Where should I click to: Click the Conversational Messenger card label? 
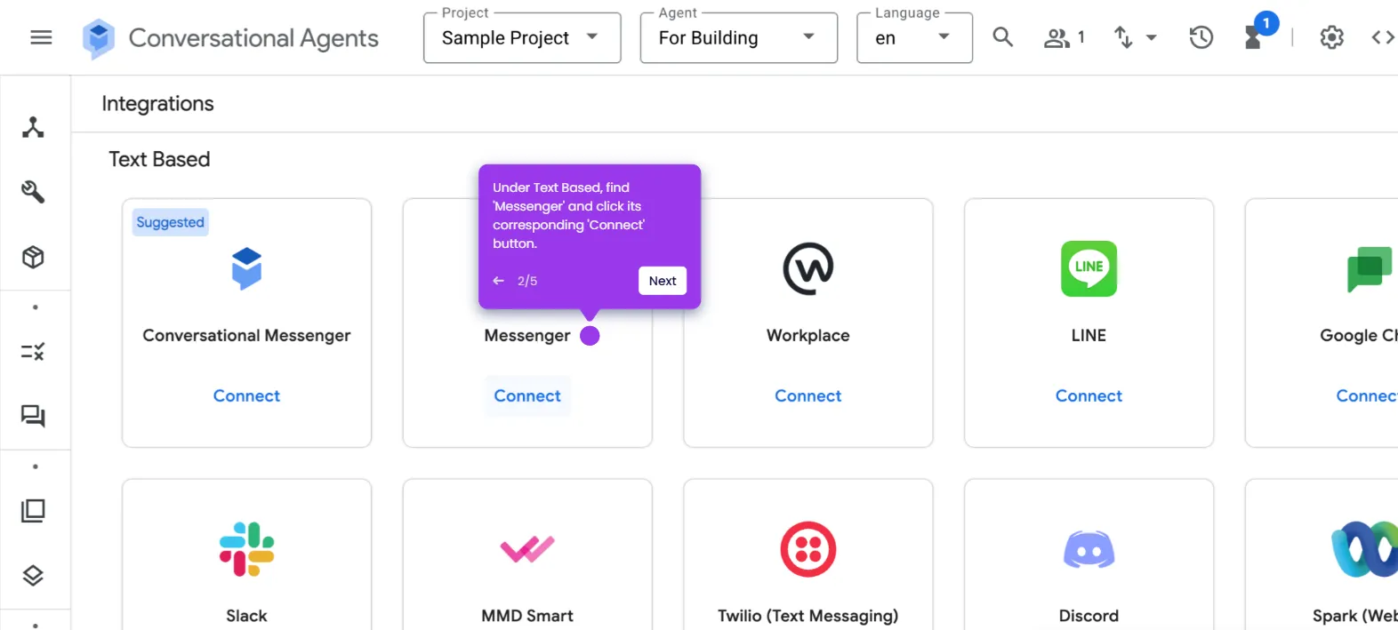pos(246,336)
